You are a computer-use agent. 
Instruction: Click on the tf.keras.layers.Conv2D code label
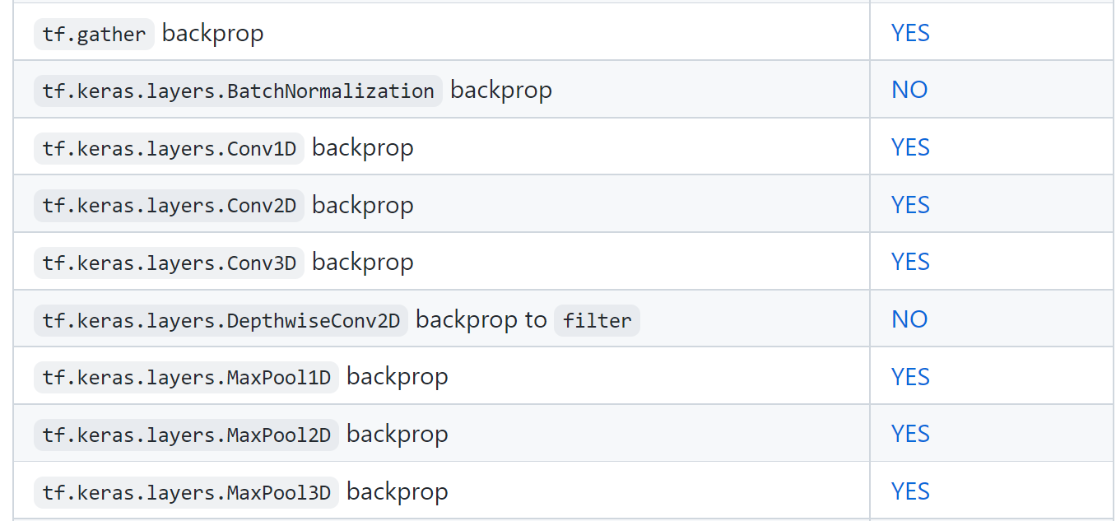(169, 206)
